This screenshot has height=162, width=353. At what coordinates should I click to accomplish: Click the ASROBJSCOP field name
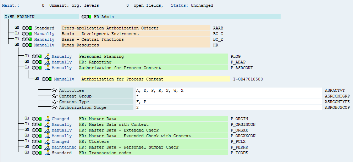click(337, 107)
